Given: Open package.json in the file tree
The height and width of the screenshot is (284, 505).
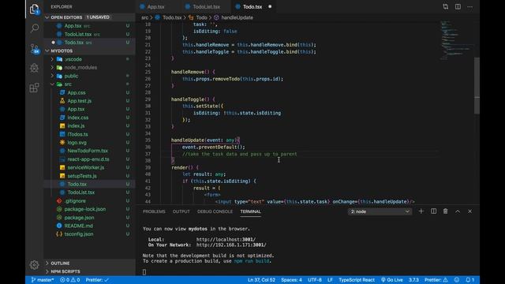Looking at the screenshot, I should coord(79,218).
